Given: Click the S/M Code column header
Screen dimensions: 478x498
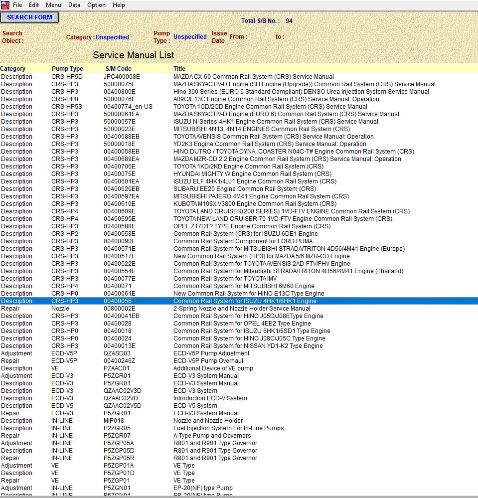Looking at the screenshot, I should point(119,69).
